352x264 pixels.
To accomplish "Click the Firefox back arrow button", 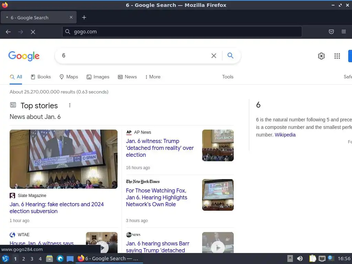I will pos(8,32).
